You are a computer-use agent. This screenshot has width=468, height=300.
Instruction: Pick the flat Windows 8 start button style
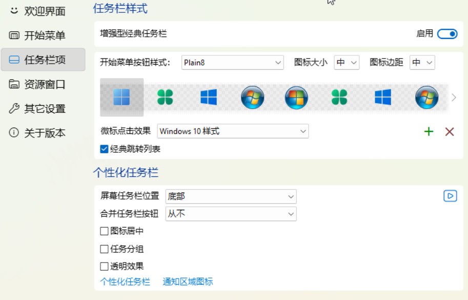click(x=208, y=97)
